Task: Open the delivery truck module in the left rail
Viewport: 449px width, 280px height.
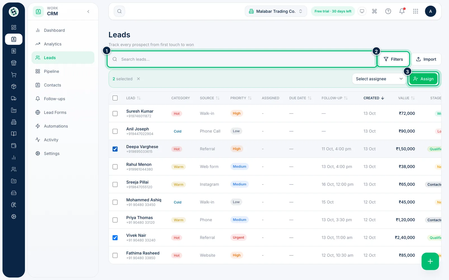Action: [14, 98]
